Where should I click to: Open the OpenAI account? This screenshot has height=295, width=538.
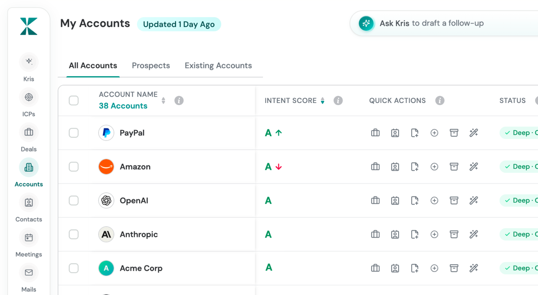tap(134, 201)
